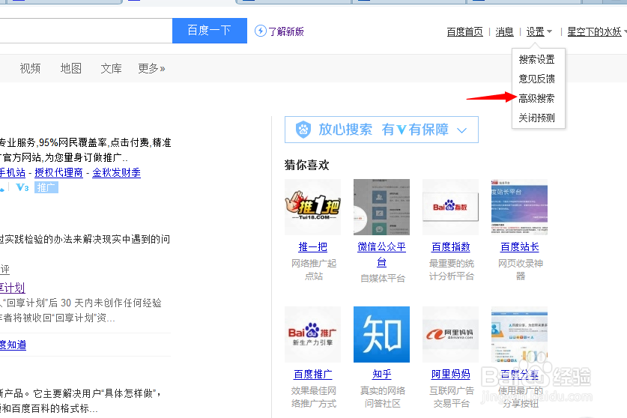Click the 百度站长 thumbnail image
This screenshot has height=418, width=627.
click(519, 207)
